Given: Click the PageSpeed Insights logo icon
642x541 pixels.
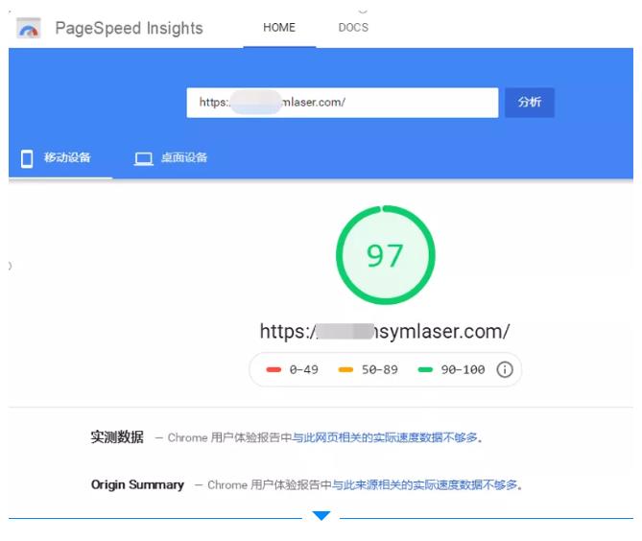Looking at the screenshot, I should point(28,28).
